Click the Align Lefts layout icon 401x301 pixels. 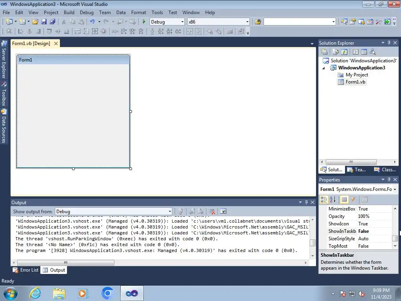(x=21, y=31)
